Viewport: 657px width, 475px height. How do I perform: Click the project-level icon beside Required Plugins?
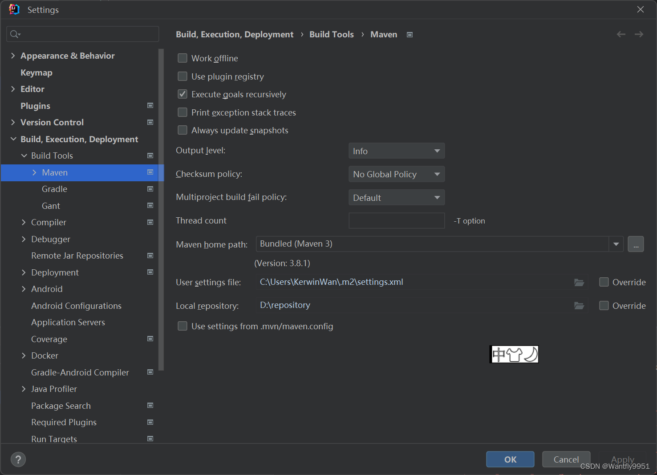point(150,422)
